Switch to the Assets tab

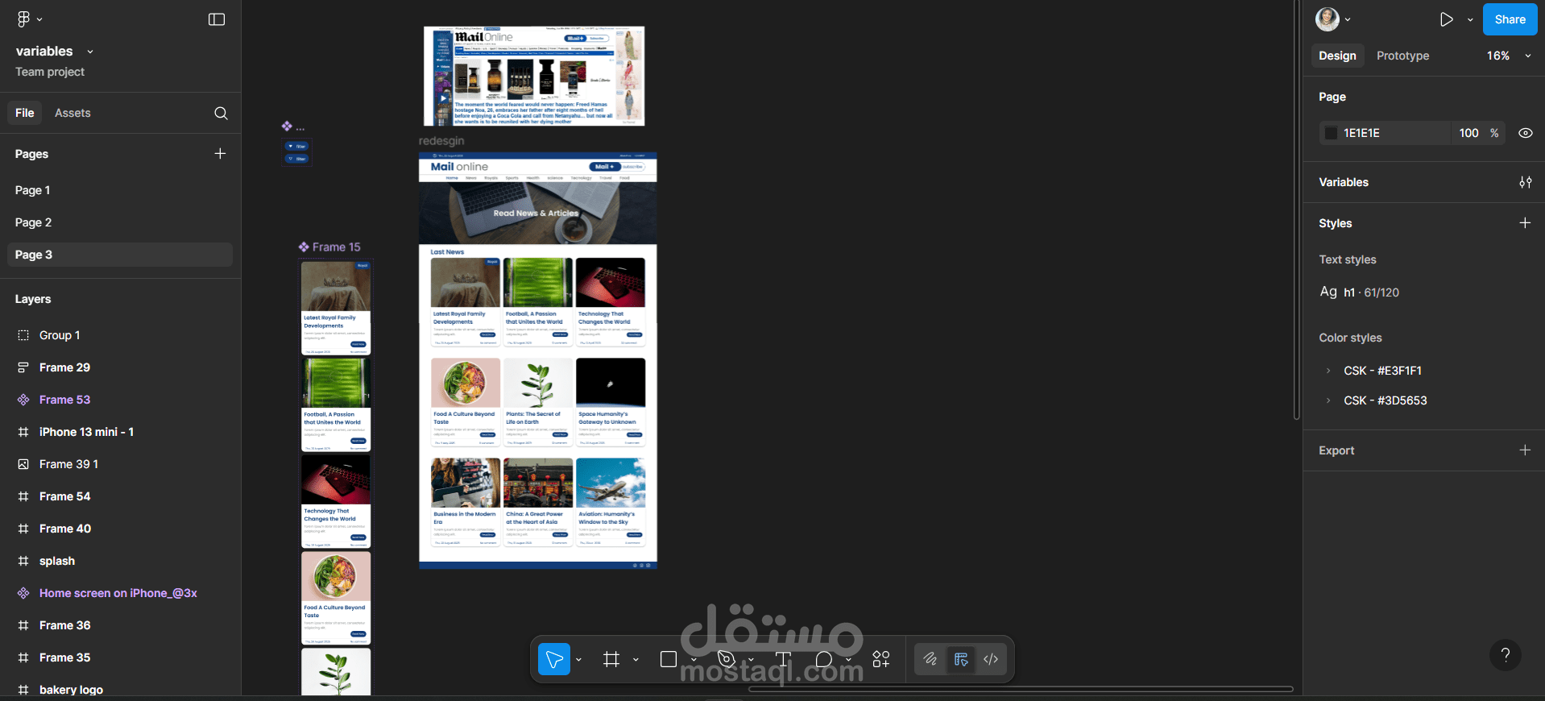(x=72, y=113)
